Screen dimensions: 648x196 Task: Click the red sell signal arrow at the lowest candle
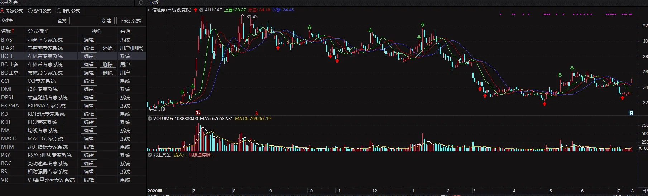pos(544,104)
